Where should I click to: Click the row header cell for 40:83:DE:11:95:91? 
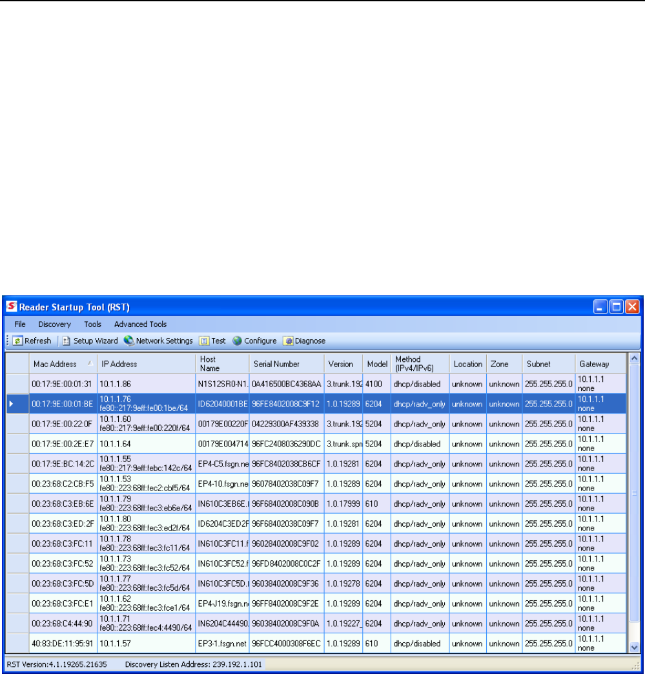(x=17, y=644)
